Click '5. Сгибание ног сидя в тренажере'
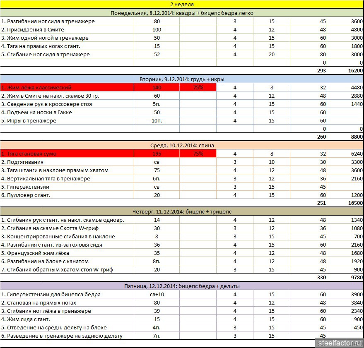This screenshot has width=364, height=348. point(67,55)
